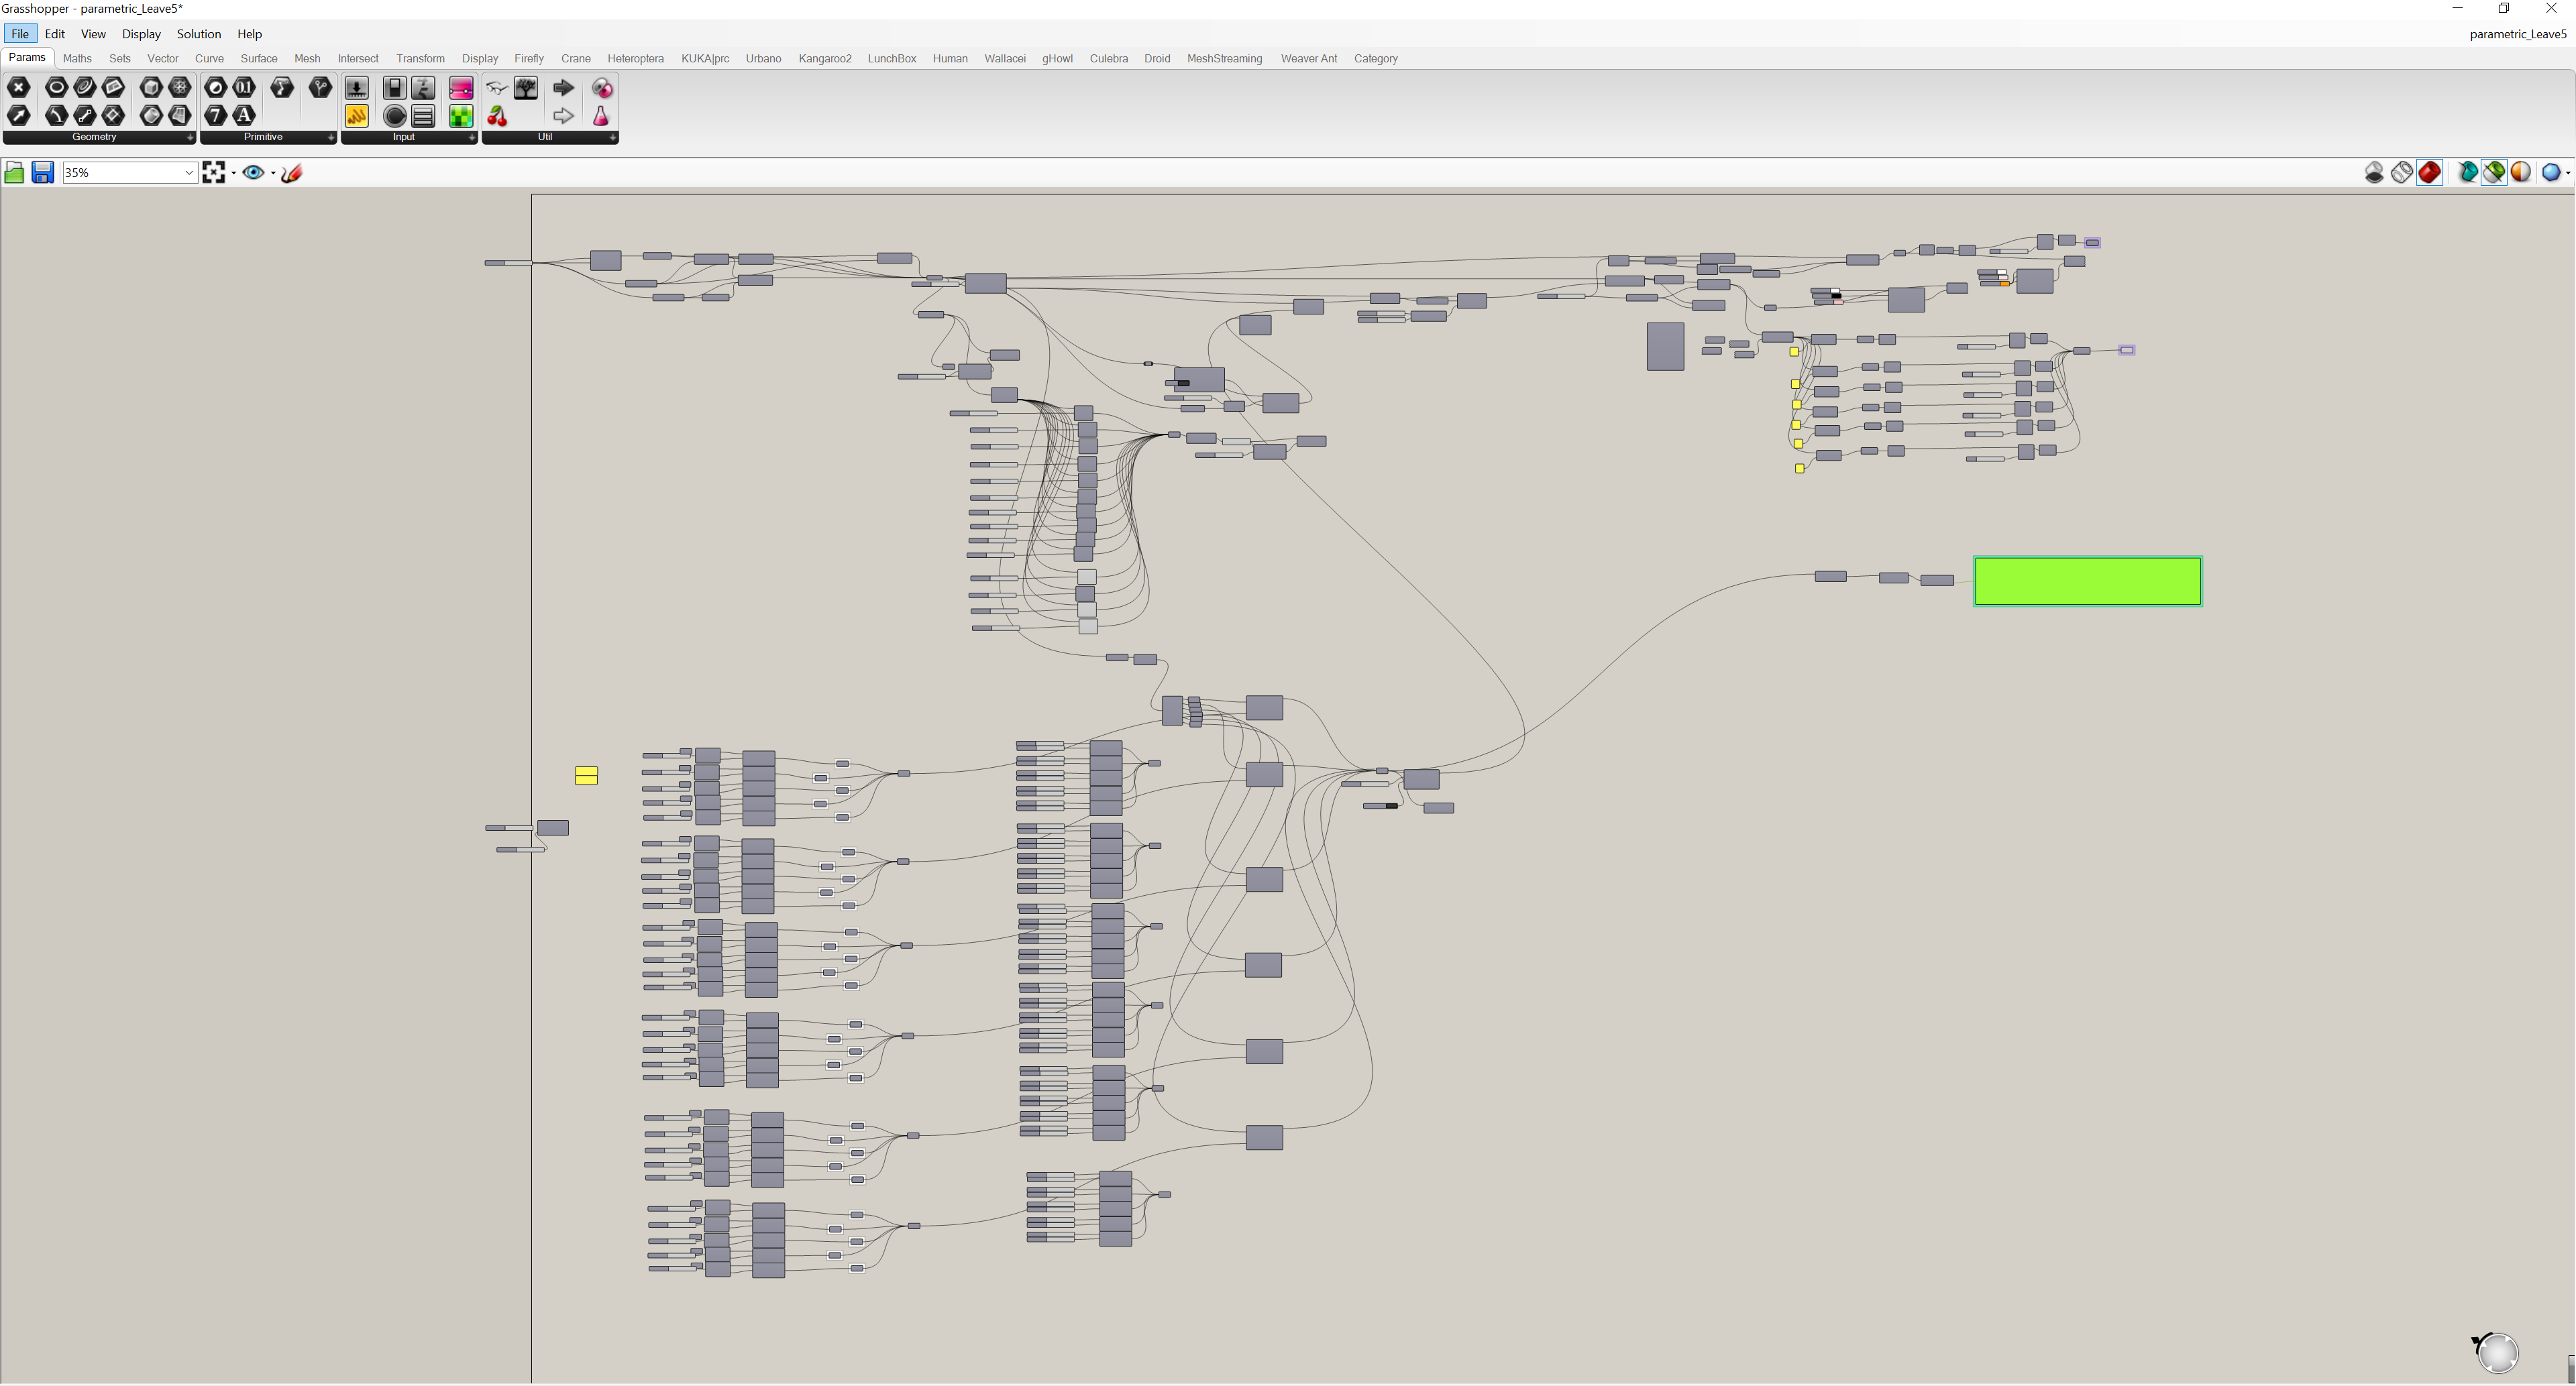Open the Help menu
The height and width of the screenshot is (1386, 2576).
[250, 34]
